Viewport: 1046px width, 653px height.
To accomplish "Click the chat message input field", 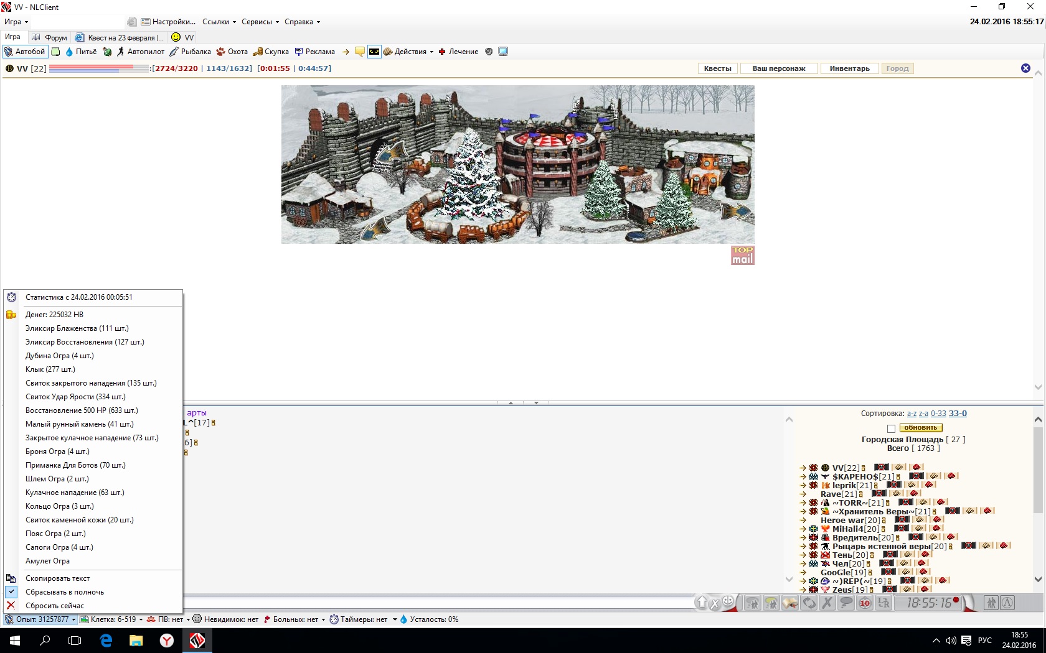I will click(439, 602).
